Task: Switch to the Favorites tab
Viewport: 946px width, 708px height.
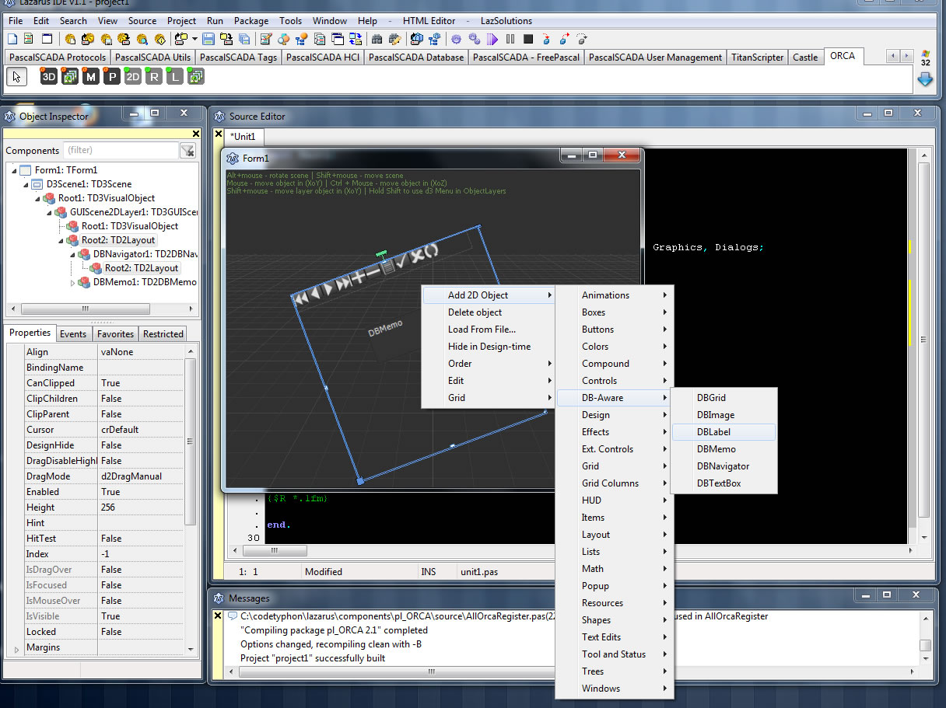Action: (115, 334)
